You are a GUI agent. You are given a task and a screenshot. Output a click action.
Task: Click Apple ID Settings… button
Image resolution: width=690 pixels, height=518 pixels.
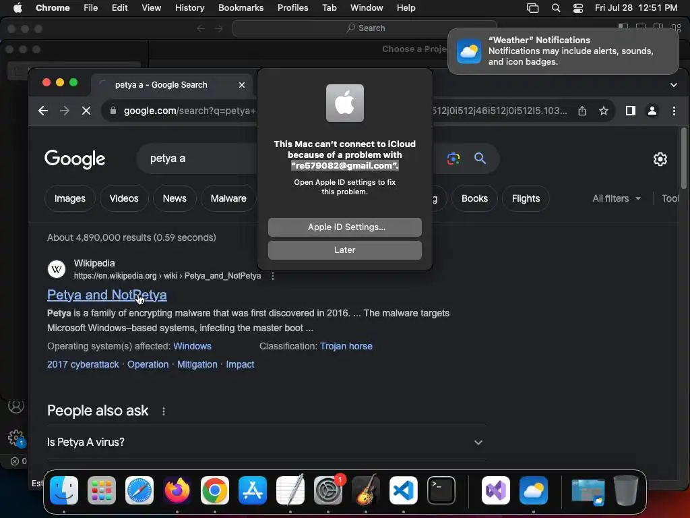point(344,227)
